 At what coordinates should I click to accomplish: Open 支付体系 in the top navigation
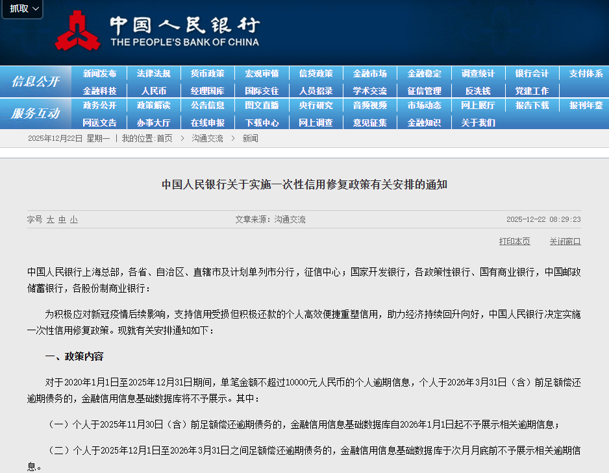click(x=586, y=74)
